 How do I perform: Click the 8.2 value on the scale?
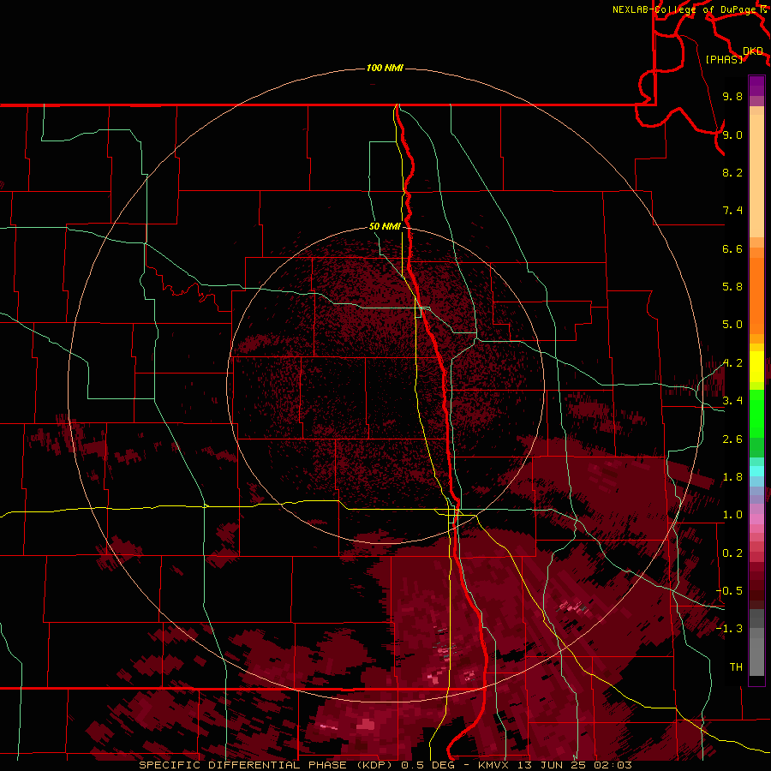(732, 172)
